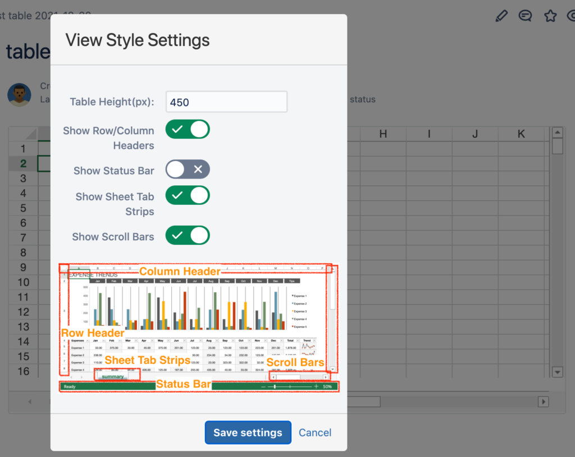The image size is (575, 457).
Task: Click the star favorite icon
Action: point(550,16)
